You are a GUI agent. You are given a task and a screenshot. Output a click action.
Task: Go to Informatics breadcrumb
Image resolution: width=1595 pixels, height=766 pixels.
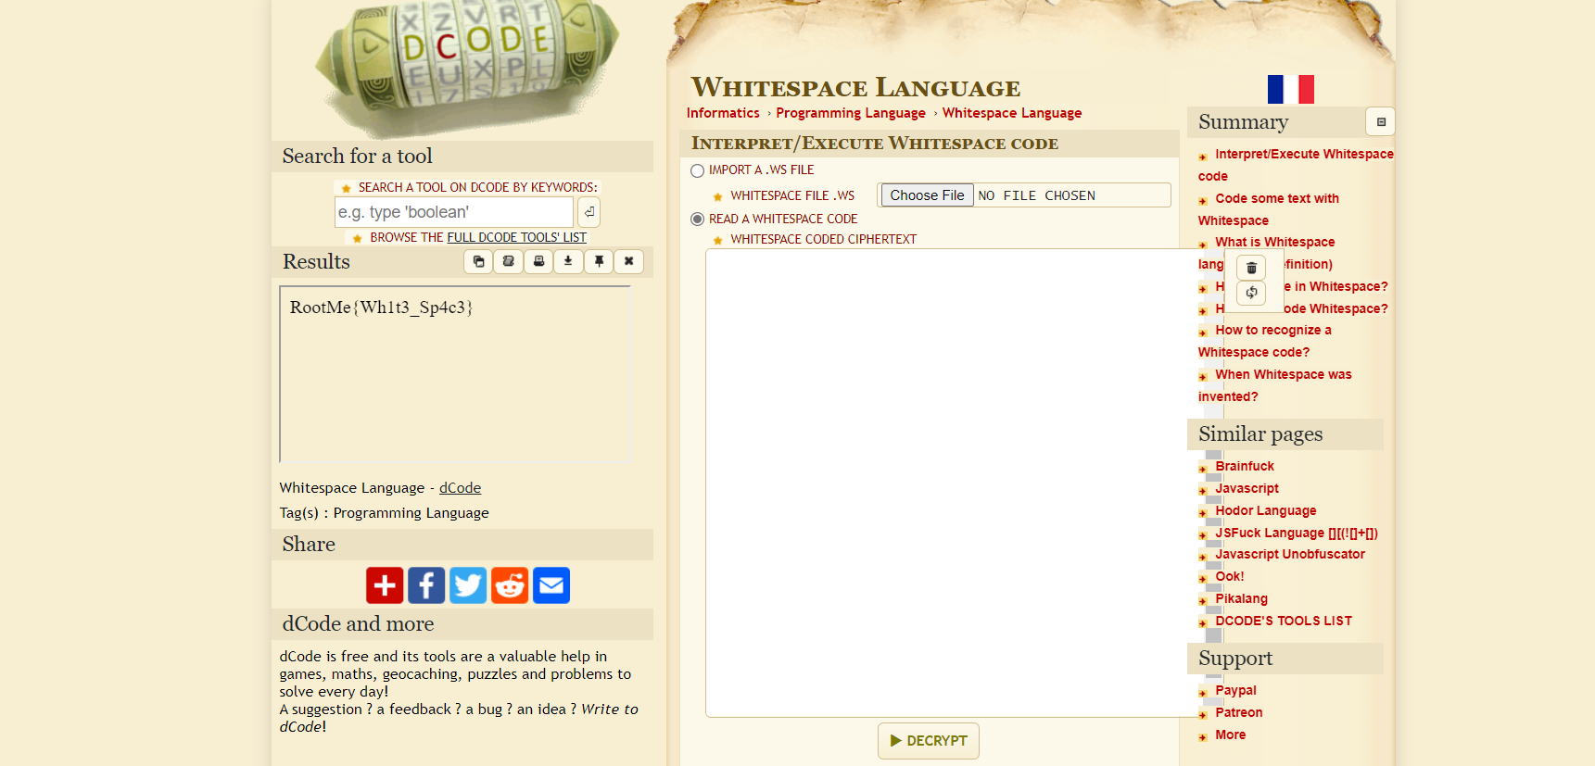tap(723, 113)
